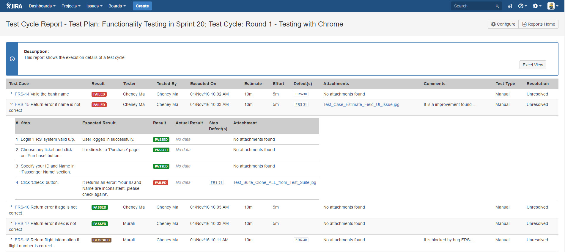Open the FRS-15 issue link

(22, 104)
